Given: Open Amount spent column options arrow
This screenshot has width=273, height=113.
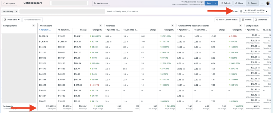Looking at the screenshot, I should point(101,26).
